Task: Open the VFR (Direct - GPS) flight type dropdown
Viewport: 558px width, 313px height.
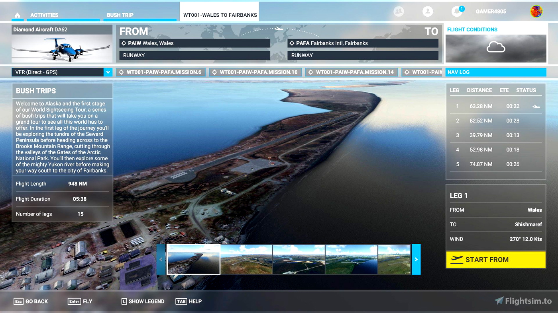Action: [x=62, y=72]
